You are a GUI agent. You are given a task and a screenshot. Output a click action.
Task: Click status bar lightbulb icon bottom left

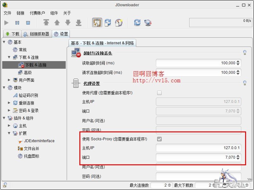tap(5, 185)
